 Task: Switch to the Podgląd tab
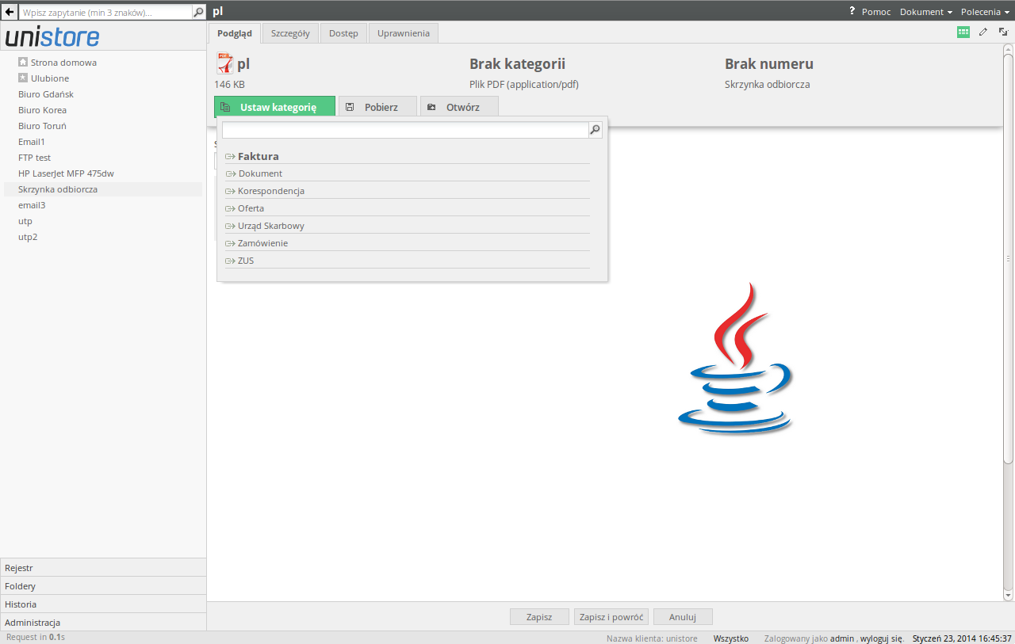point(234,33)
